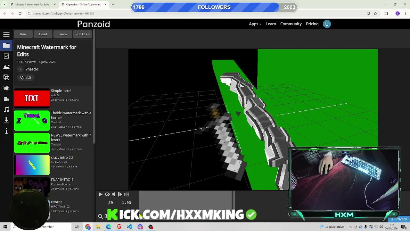This screenshot has width=410, height=231.
Task: Click the Load project button
Action: tap(43, 34)
